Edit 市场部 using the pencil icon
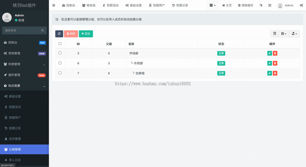The image size is (306, 167). tap(269, 53)
